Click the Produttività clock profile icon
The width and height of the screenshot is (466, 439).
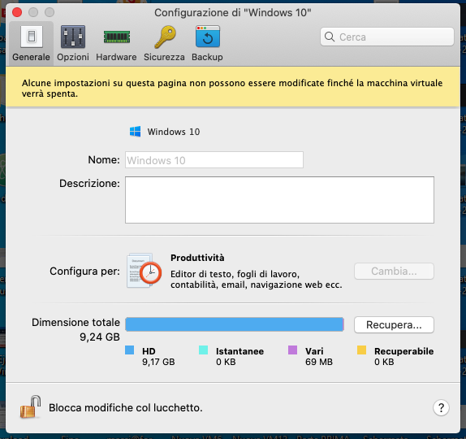(x=145, y=271)
